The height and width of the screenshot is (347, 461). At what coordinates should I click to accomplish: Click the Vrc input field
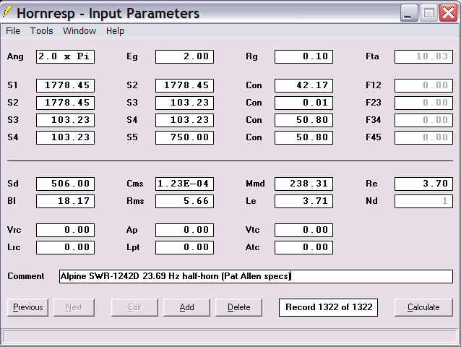tap(65, 230)
